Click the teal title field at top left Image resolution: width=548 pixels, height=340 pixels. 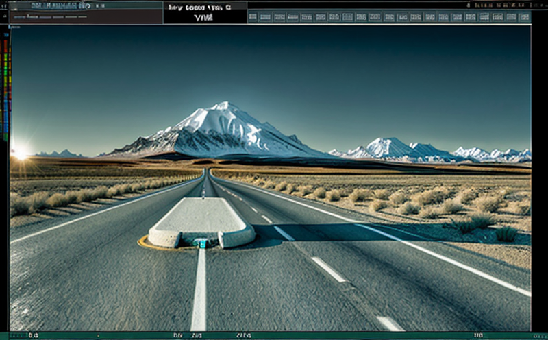click(x=86, y=5)
